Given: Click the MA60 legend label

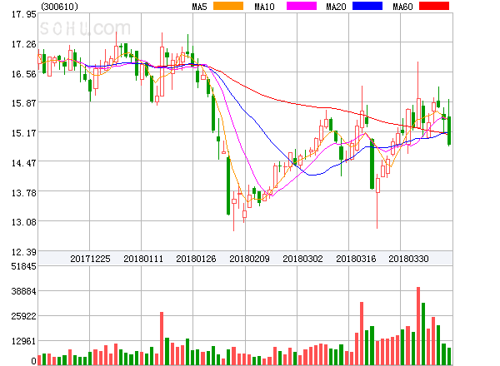Looking at the screenshot, I should (x=402, y=7).
